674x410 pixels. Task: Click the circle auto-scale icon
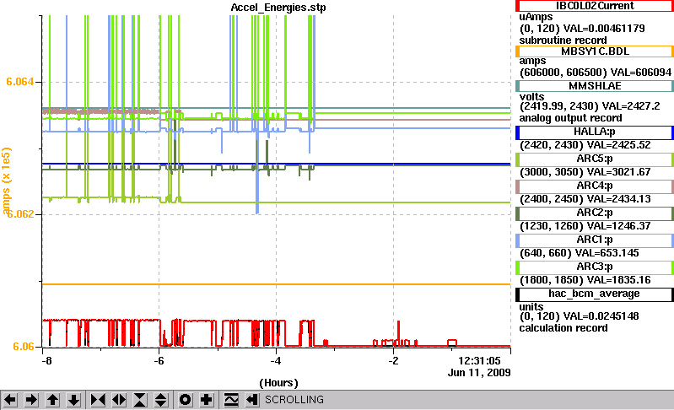186,400
